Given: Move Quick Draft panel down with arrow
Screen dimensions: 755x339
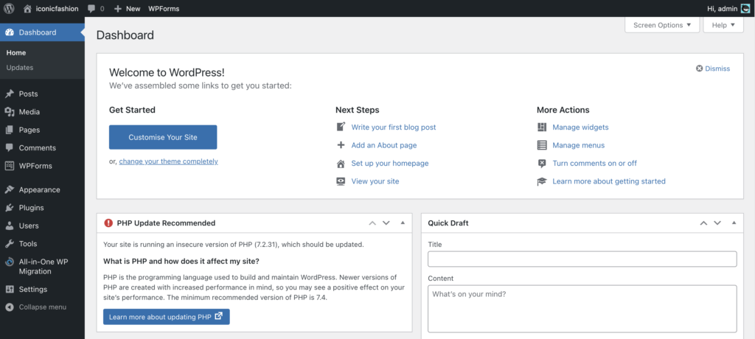Looking at the screenshot, I should pos(716,223).
